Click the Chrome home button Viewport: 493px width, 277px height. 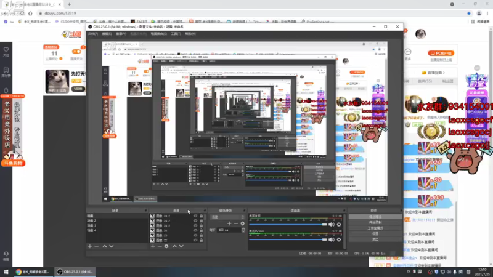30,13
